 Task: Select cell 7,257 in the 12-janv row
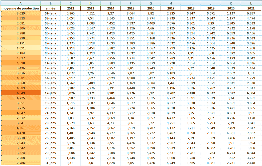111,68
